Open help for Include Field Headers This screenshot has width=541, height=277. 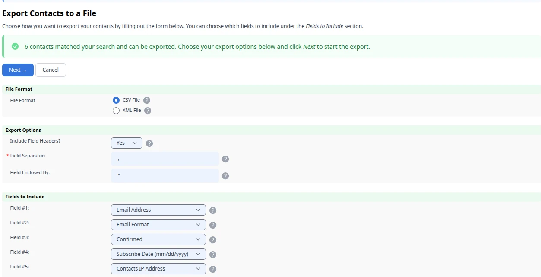point(149,143)
